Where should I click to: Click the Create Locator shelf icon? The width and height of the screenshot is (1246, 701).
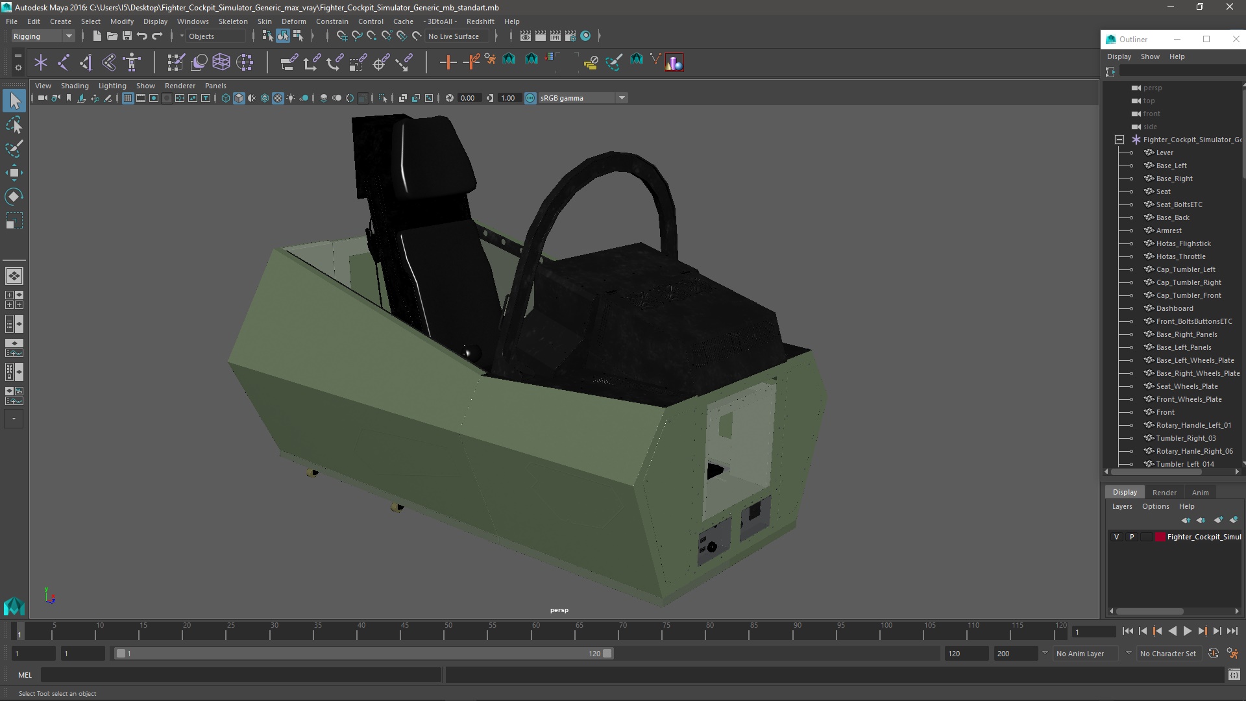tap(41, 62)
